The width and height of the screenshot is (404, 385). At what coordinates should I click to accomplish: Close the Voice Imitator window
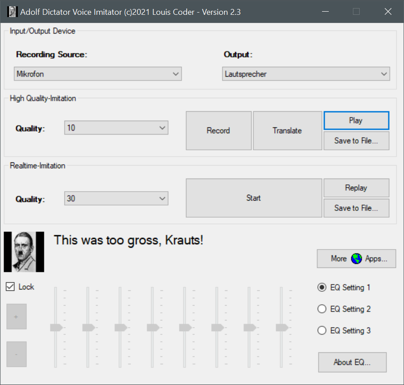388,12
